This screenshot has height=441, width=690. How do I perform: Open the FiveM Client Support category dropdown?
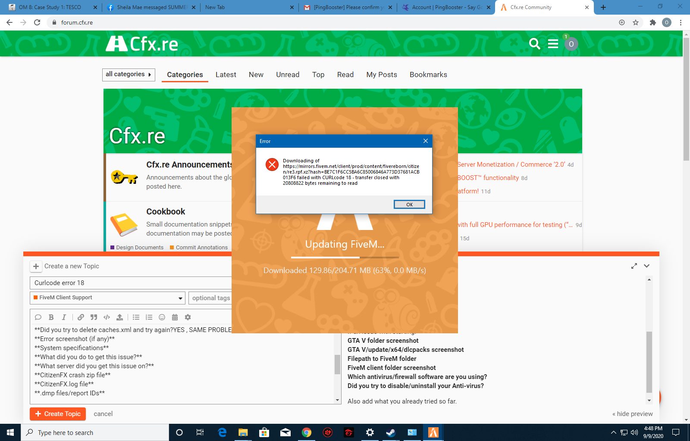pos(107,298)
